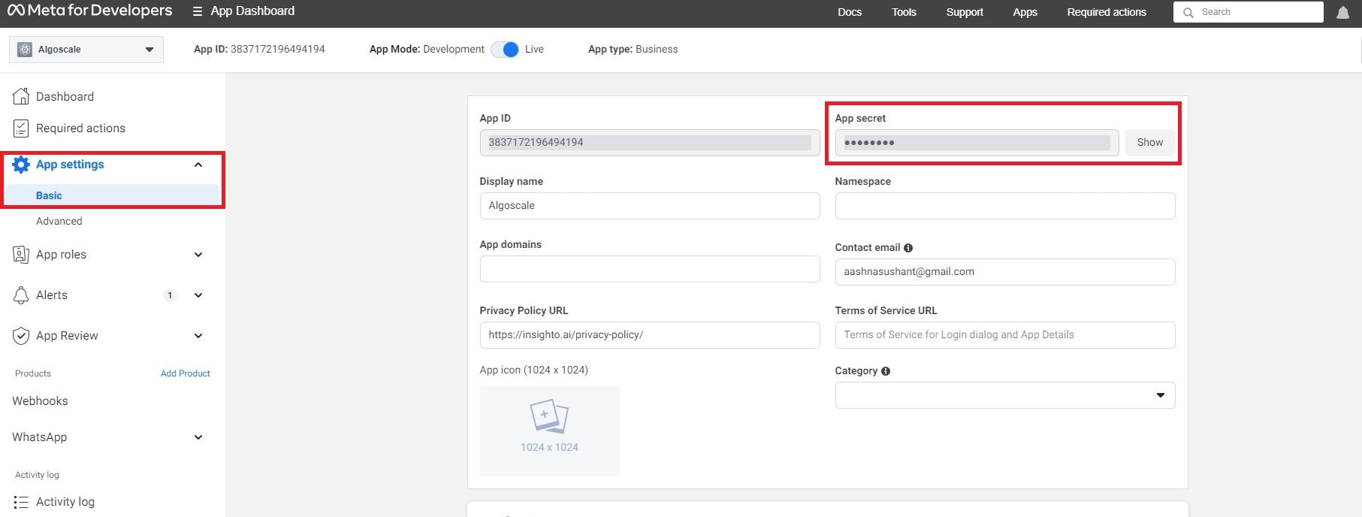Open the Algoscale app selector dropdown

tap(86, 50)
